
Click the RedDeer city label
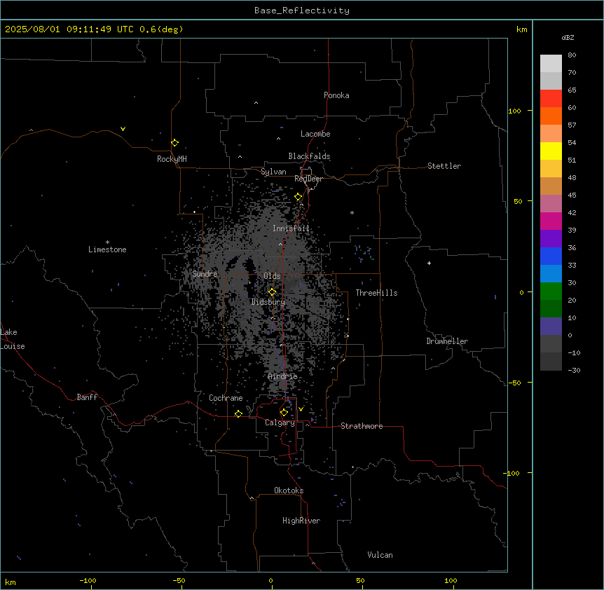pos(308,179)
